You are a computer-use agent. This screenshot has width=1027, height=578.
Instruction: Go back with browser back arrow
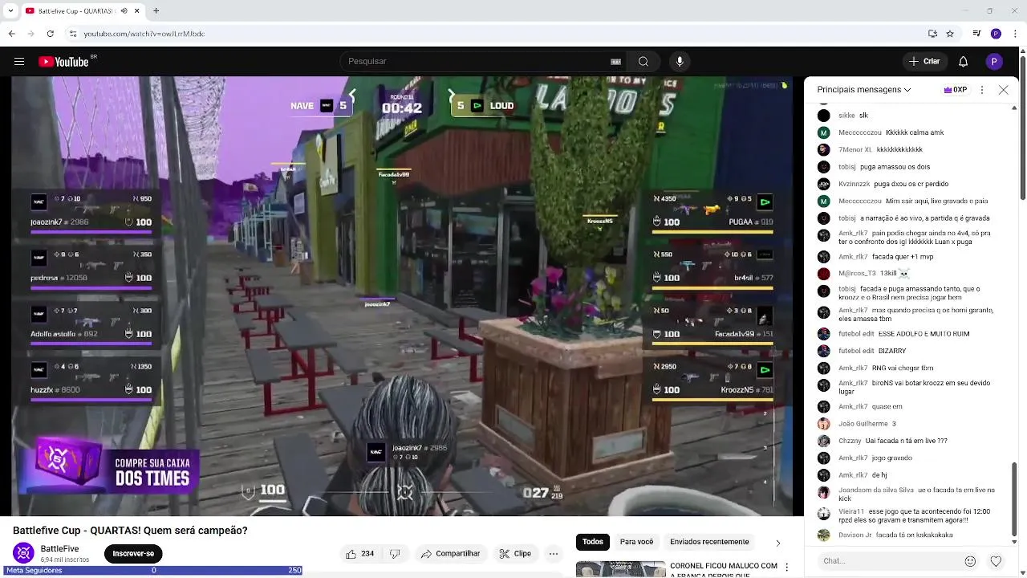click(x=11, y=34)
